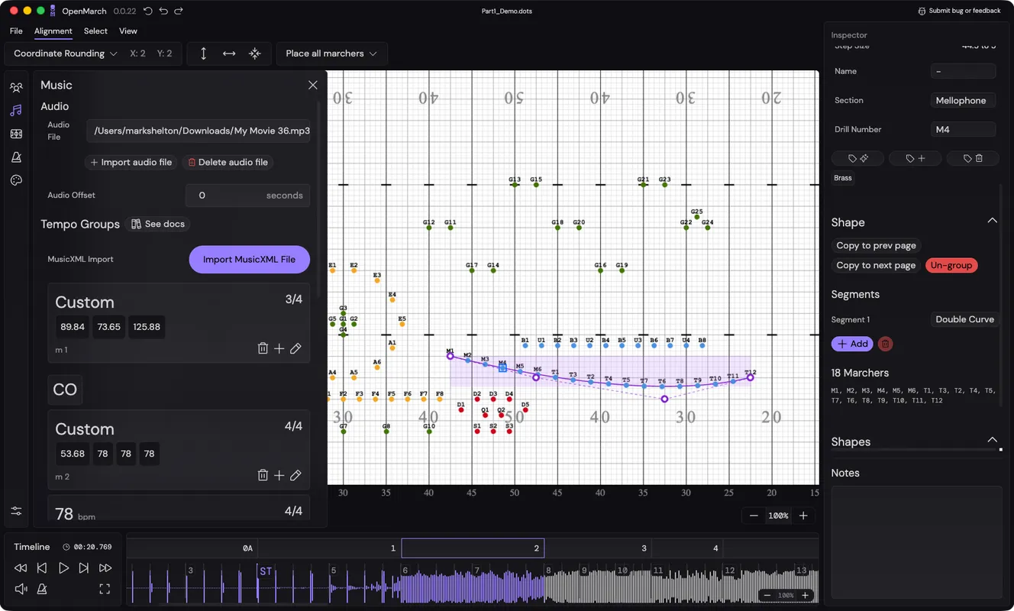Toggle the timeline metronome
Viewport: 1014px width, 611px height.
coord(42,589)
